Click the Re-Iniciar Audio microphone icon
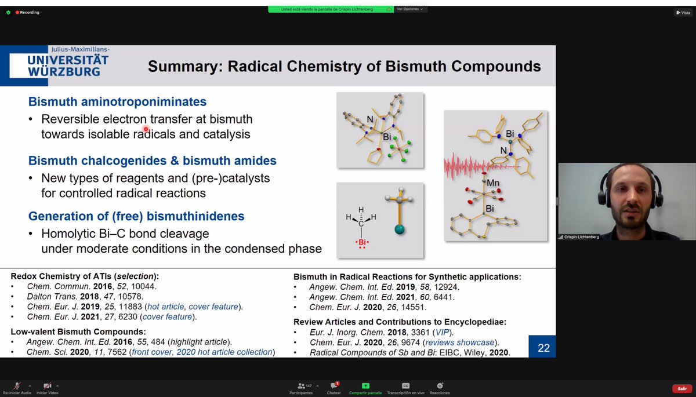This screenshot has width=696, height=397. click(x=17, y=385)
